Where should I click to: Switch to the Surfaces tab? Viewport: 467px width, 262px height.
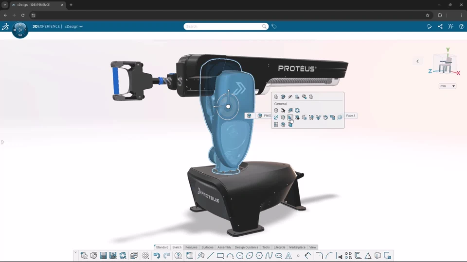[208, 247]
